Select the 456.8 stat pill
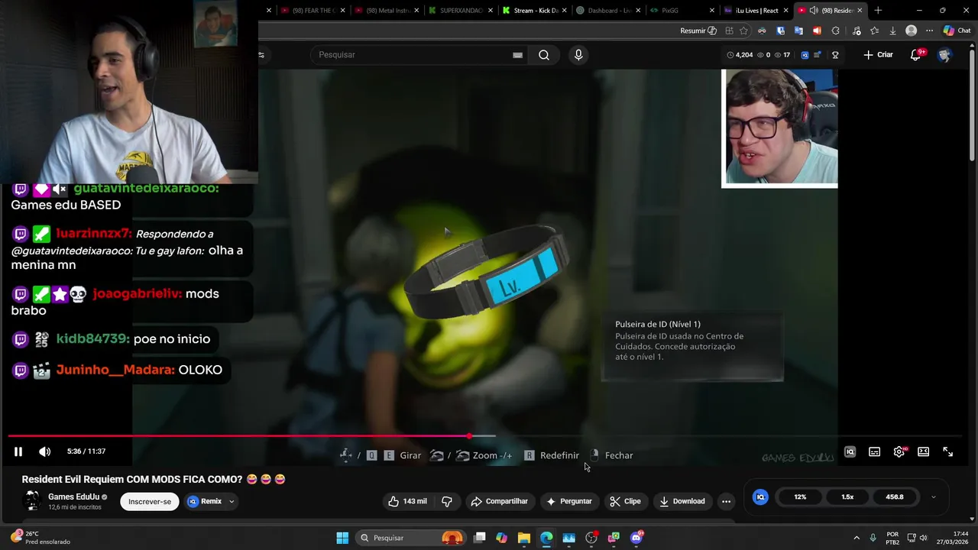 [x=895, y=497]
